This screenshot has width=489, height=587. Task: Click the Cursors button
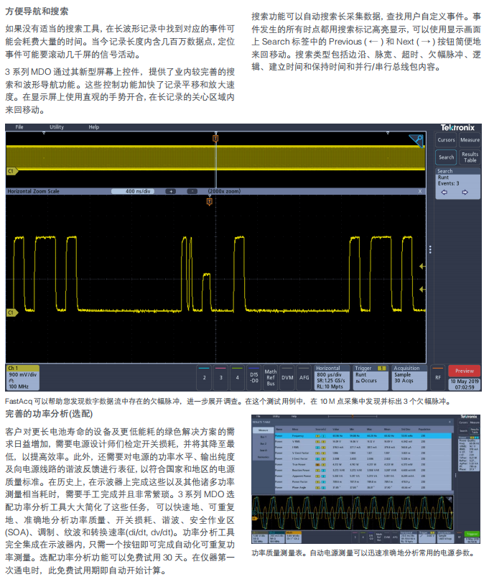point(446,140)
